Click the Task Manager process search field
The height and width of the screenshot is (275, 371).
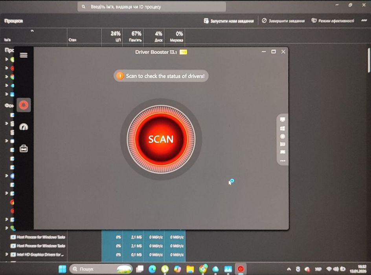pyautogui.click(x=152, y=7)
